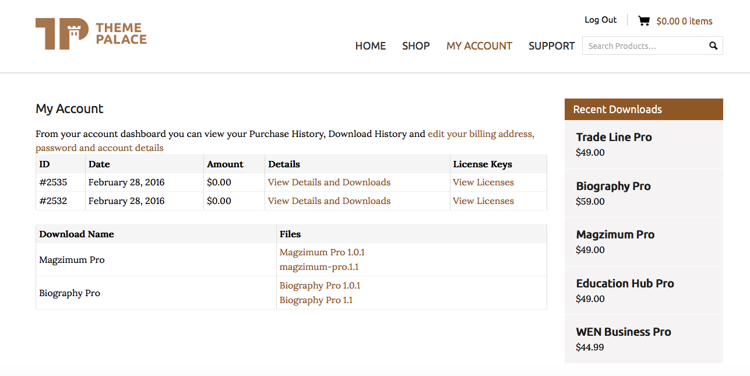The height and width of the screenshot is (376, 750).
Task: View Licenses for order #2532
Action: [483, 201]
